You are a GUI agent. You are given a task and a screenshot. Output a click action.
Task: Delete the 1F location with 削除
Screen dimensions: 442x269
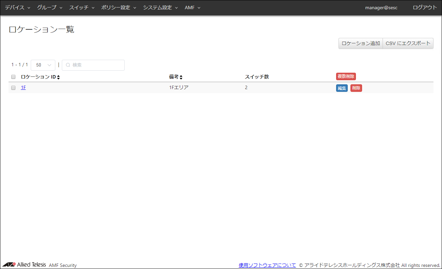click(x=356, y=88)
